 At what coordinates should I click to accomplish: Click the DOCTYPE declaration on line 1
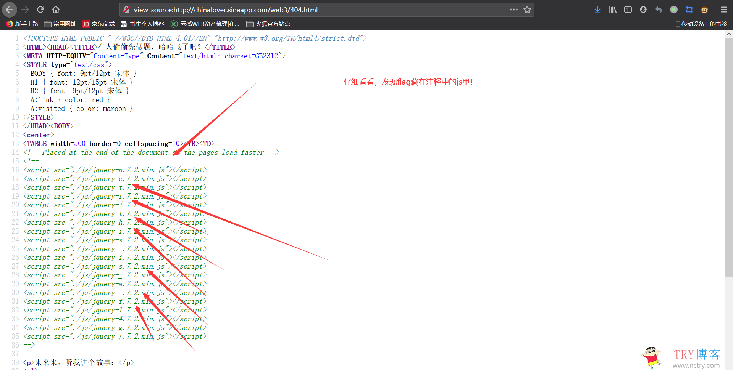pyautogui.click(x=195, y=38)
